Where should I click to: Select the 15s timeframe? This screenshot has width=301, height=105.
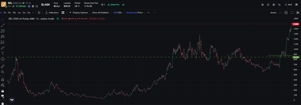9,12
